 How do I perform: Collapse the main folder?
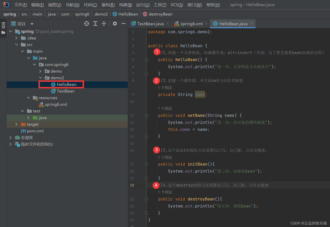[22, 51]
